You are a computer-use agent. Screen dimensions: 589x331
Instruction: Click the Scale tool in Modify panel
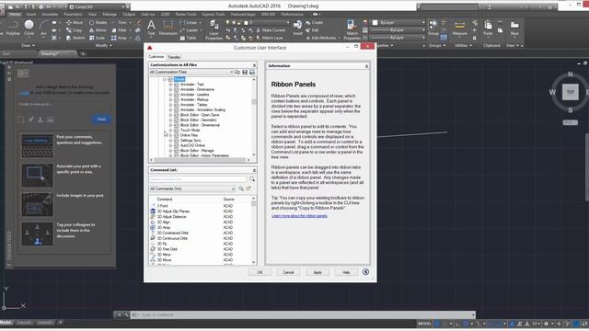[x=97, y=38]
